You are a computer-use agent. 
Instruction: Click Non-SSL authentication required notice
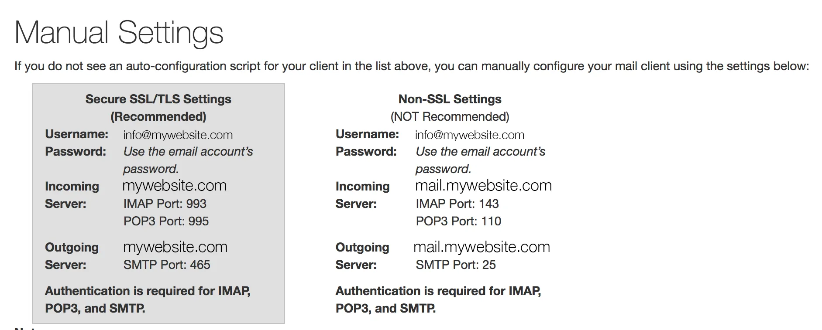click(x=438, y=299)
